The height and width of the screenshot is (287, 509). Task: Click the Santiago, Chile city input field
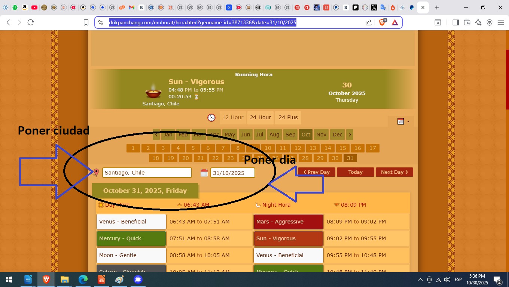point(147,173)
